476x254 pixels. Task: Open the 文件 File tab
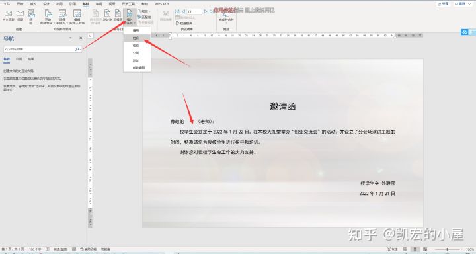pos(7,4)
